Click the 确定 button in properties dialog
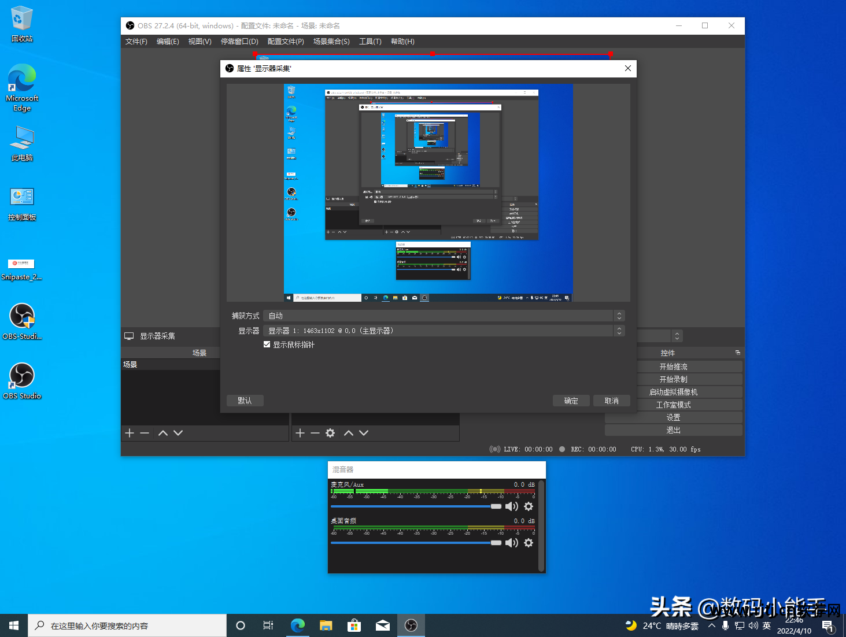This screenshot has width=846, height=637. (571, 401)
